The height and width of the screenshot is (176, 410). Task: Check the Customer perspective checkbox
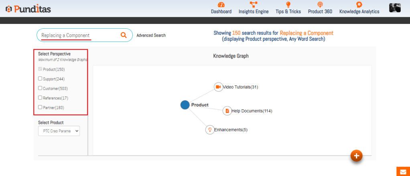tap(40, 88)
